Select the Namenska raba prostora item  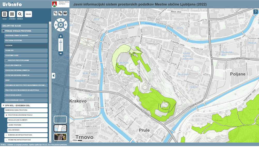pos(26,110)
